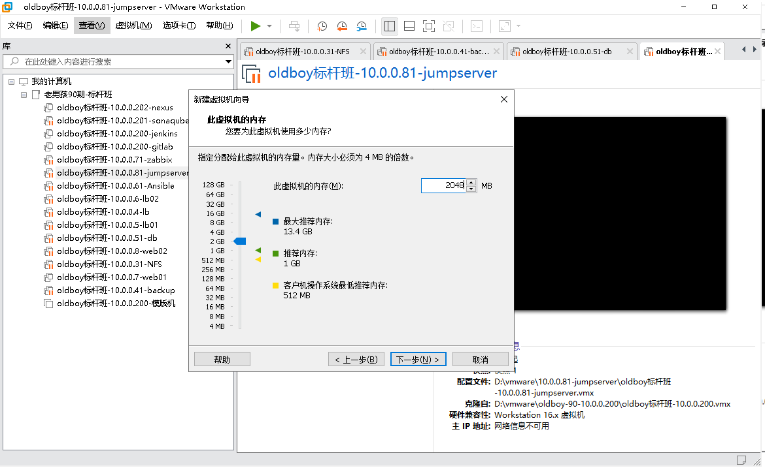
Task: Decrease memory with spinner down arrow
Action: coord(471,189)
